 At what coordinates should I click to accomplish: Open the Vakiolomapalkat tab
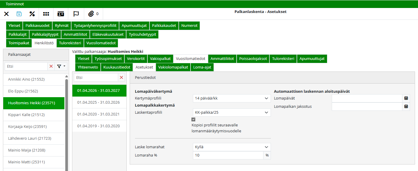point(173,67)
